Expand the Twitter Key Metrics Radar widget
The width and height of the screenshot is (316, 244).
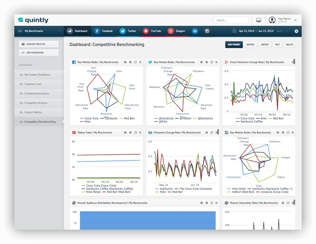(212, 62)
